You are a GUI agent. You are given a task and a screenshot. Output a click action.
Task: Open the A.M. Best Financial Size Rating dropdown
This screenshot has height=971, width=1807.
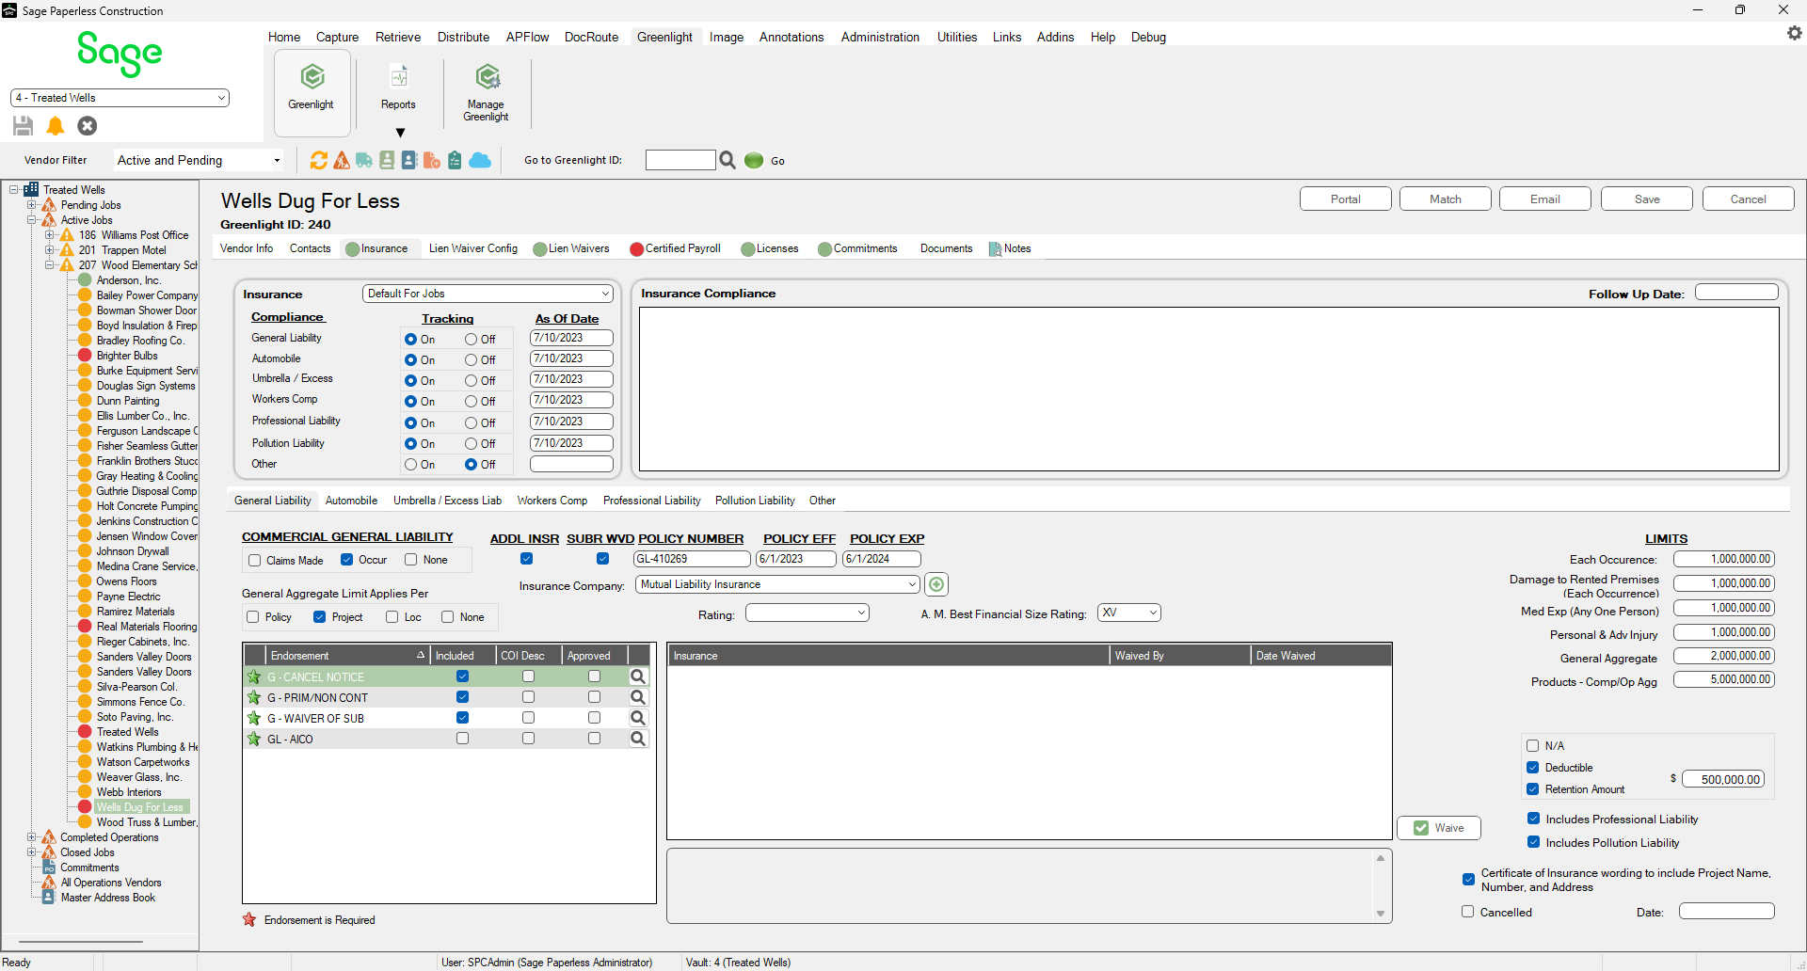tap(1128, 613)
